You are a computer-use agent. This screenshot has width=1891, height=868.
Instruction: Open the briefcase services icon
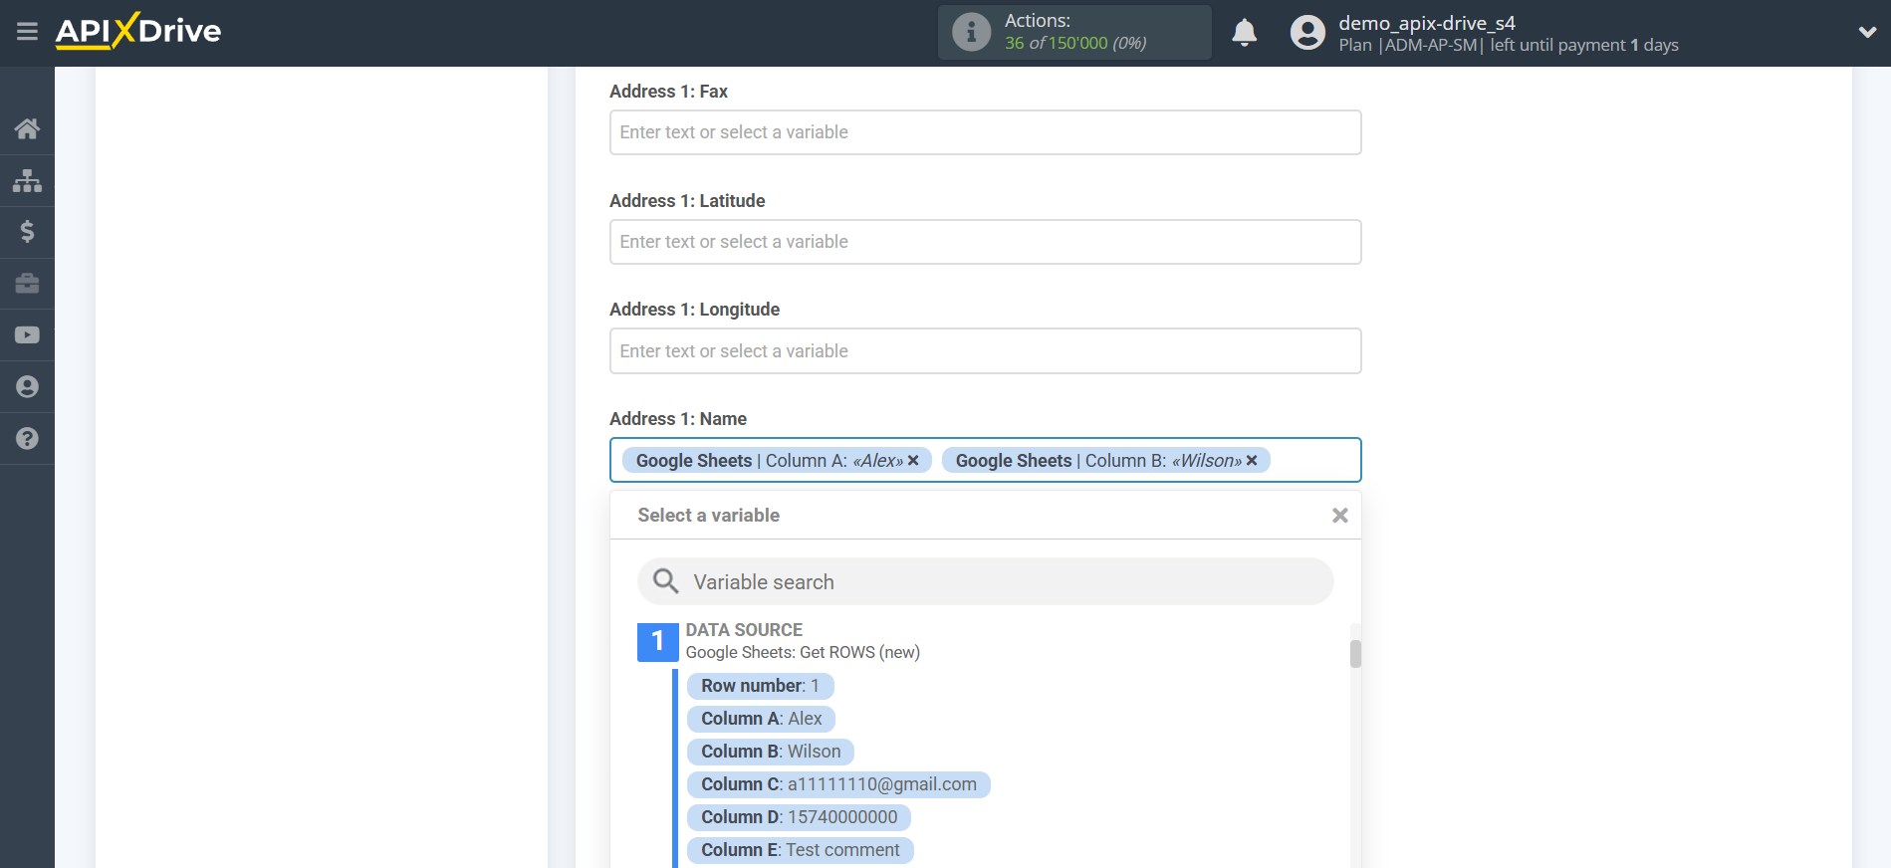(x=27, y=284)
